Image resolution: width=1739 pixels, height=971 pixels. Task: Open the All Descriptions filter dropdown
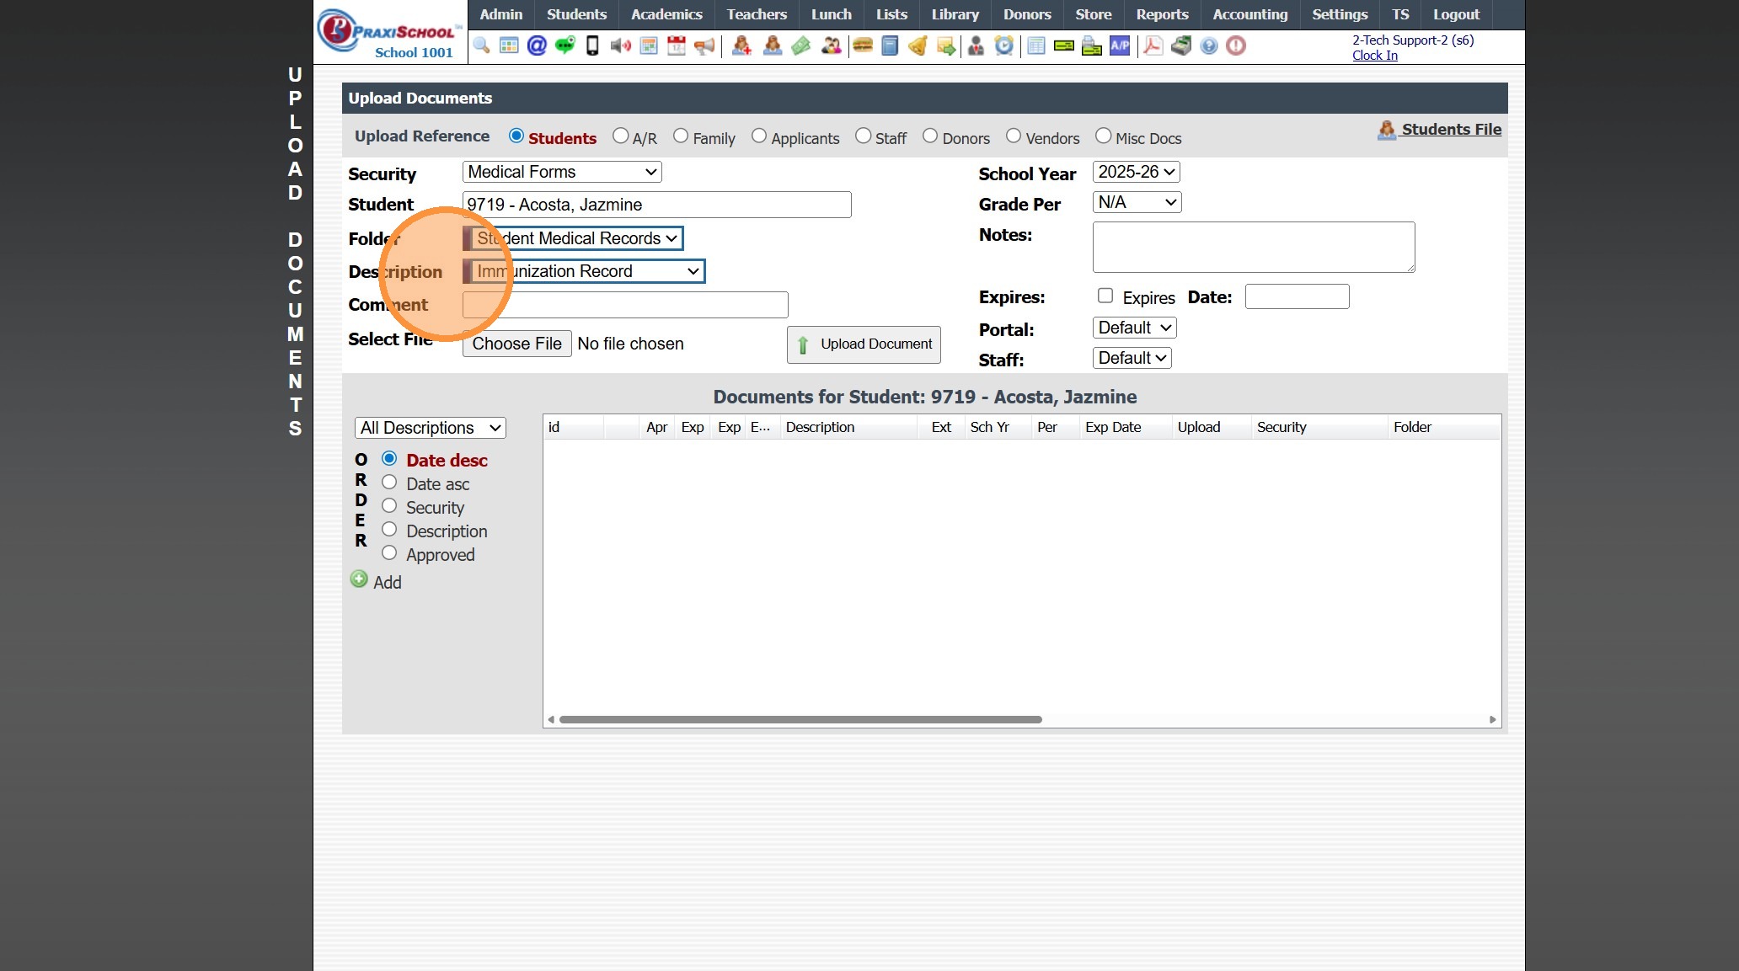(x=430, y=428)
